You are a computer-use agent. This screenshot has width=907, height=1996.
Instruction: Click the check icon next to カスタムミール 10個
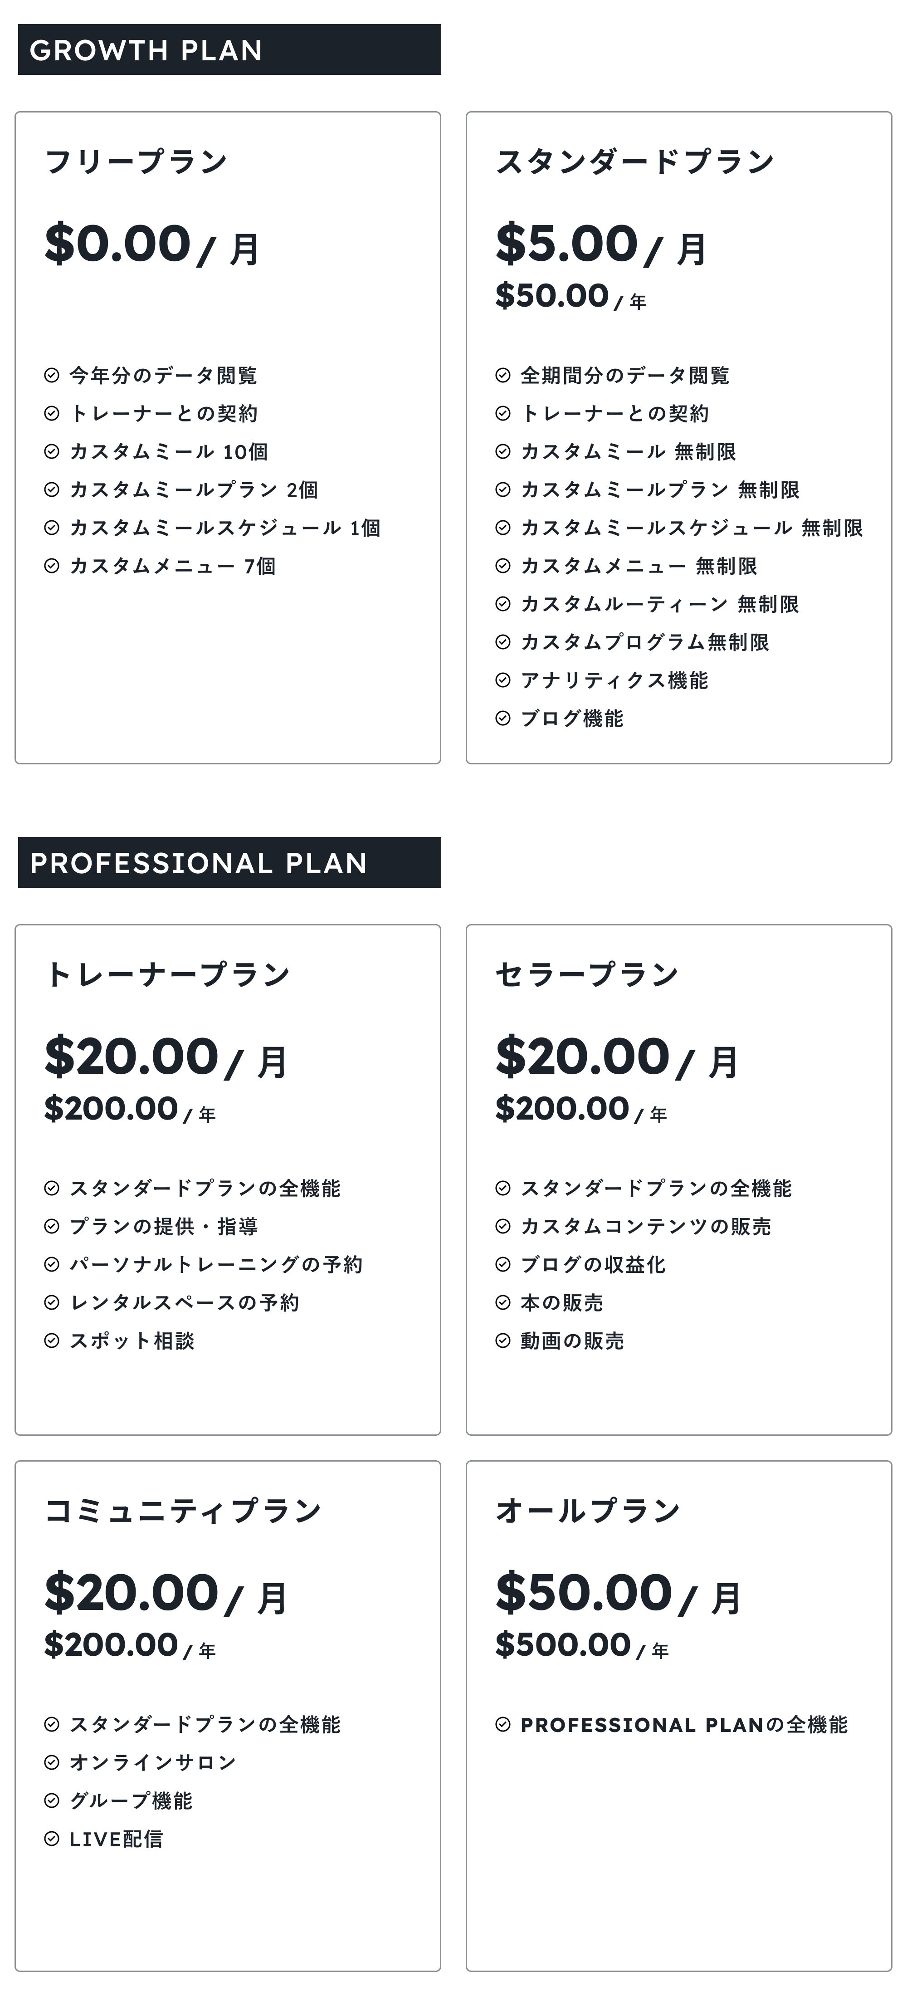51,451
